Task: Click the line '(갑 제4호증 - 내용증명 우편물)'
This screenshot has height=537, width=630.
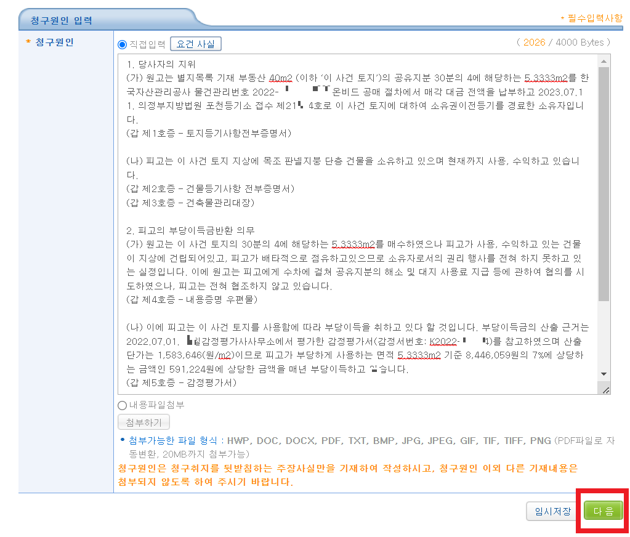Action: click(x=192, y=300)
